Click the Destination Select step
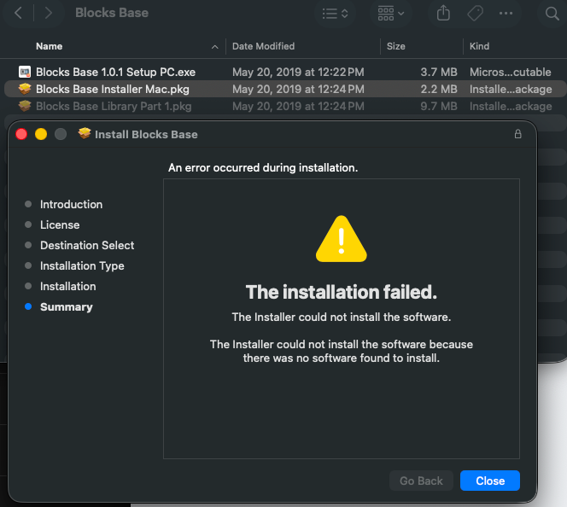The width and height of the screenshot is (567, 507). 87,245
